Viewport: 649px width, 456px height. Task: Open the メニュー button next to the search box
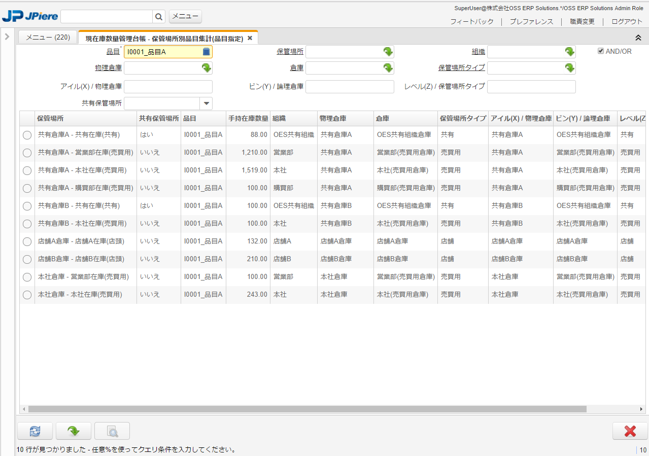pyautogui.click(x=185, y=16)
